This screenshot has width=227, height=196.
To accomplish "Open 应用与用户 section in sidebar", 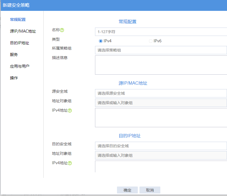I will [x=19, y=66].
